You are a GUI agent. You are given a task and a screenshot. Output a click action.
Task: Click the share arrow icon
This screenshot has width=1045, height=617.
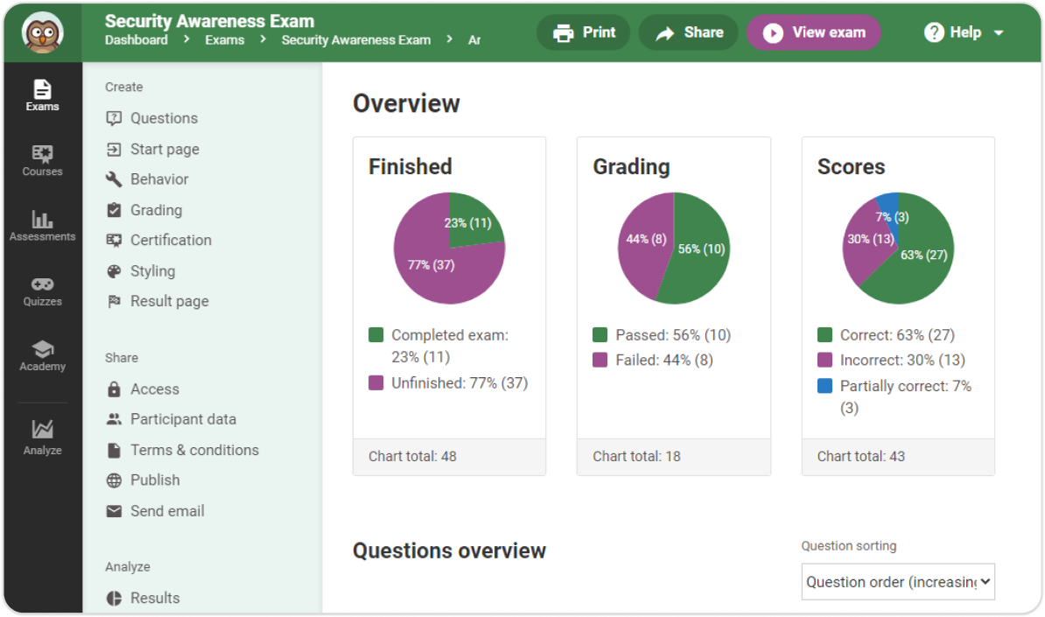click(665, 32)
